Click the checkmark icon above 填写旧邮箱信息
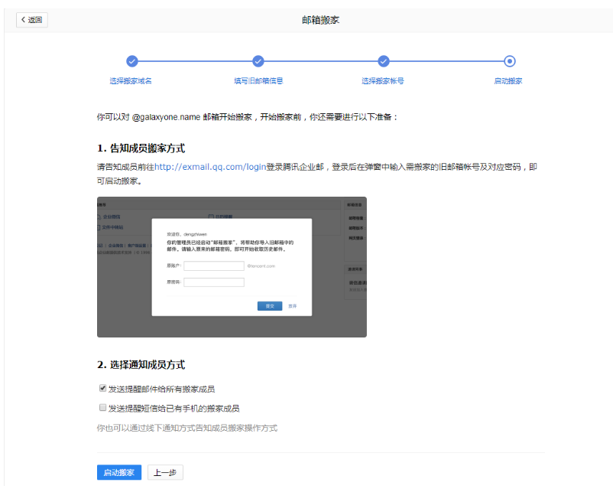613x489 pixels. (x=258, y=61)
